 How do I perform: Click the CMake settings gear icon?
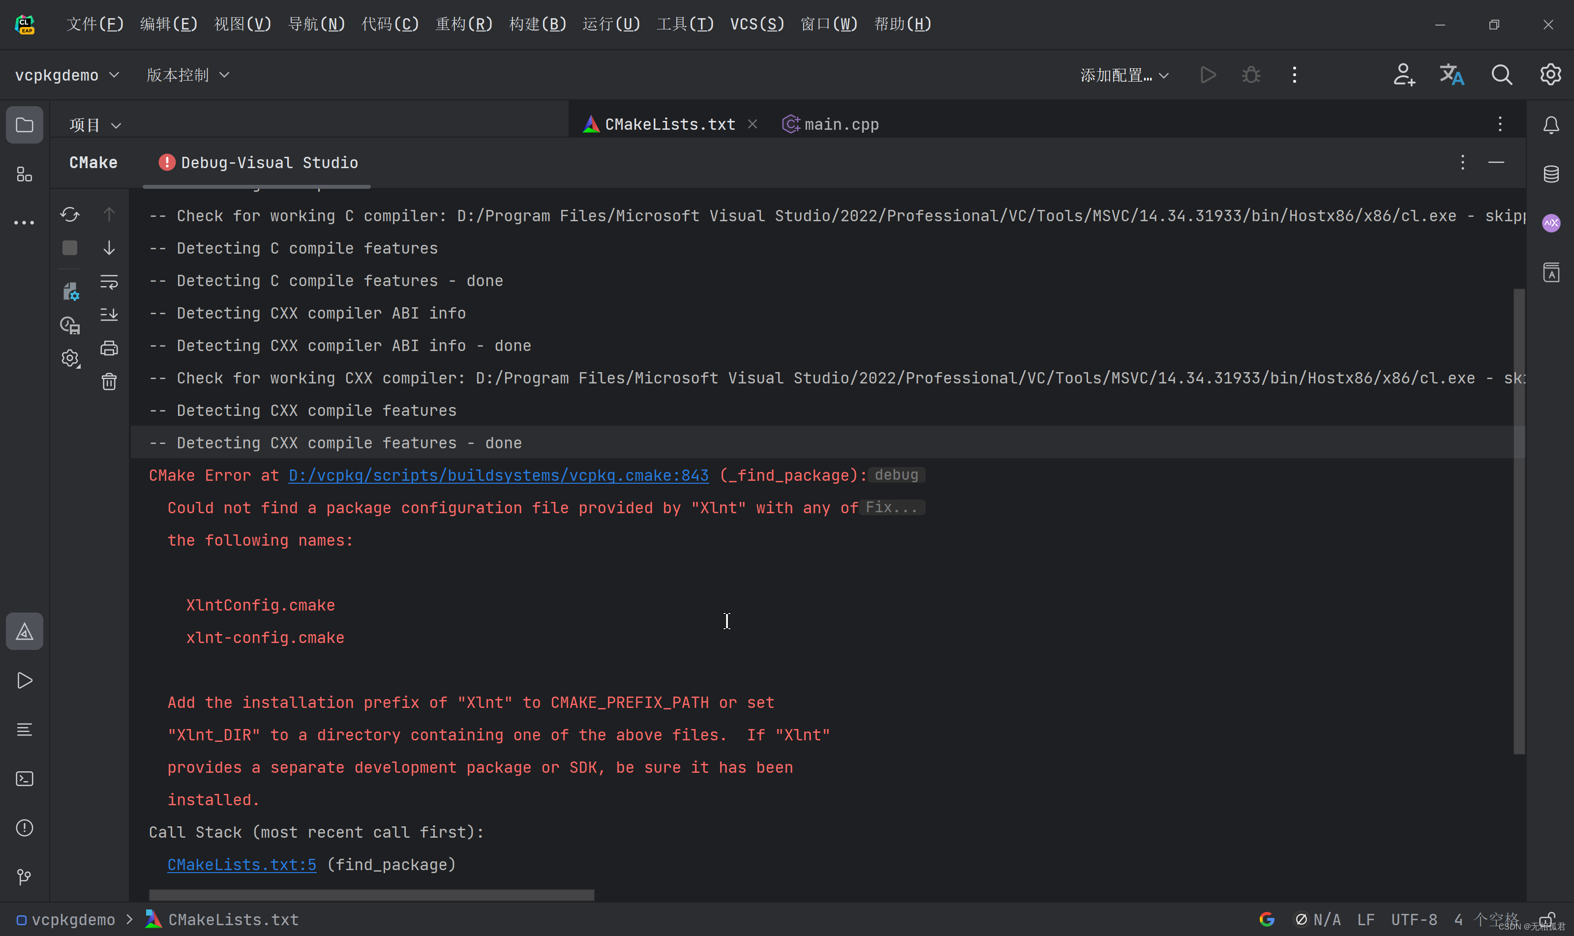pos(70,359)
